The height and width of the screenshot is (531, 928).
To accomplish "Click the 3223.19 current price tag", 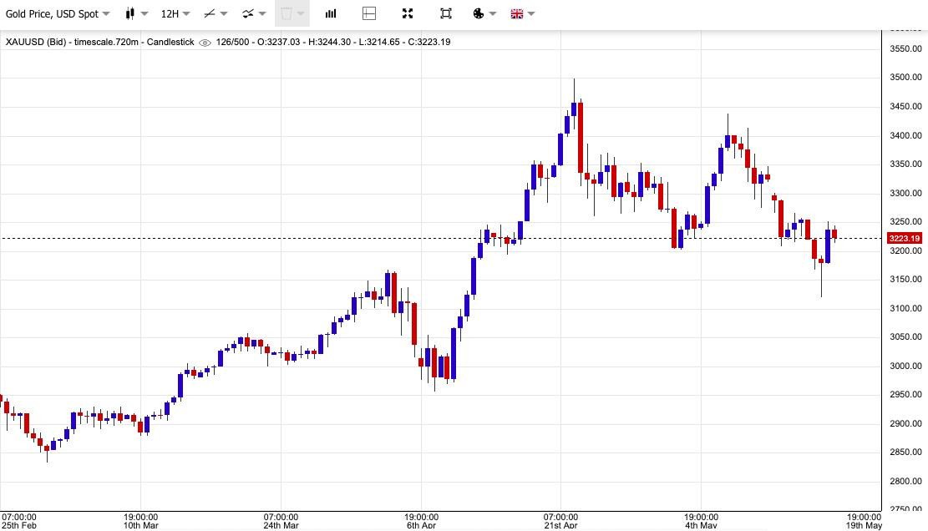I will [904, 239].
